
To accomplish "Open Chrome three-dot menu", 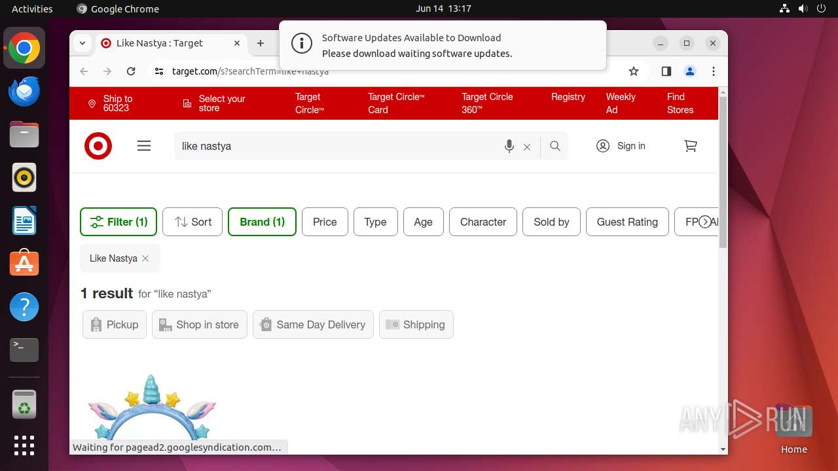I will click(x=714, y=71).
